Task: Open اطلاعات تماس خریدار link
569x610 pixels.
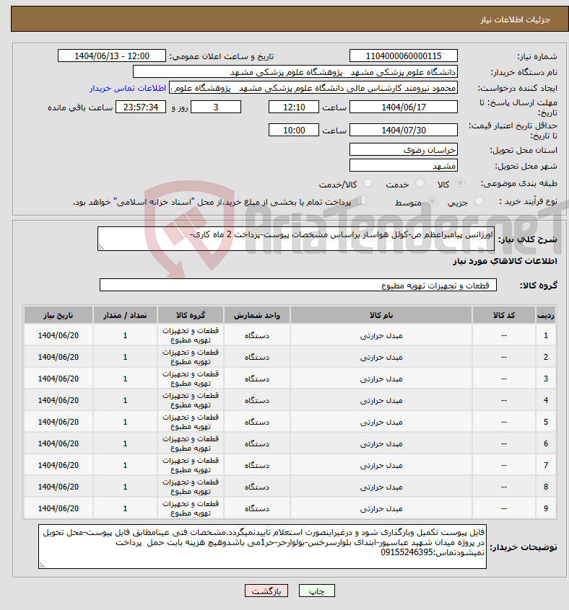Action: coord(128,88)
